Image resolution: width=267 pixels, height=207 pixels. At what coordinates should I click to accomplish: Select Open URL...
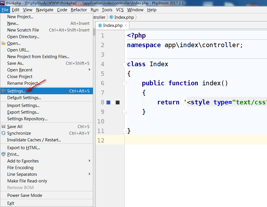[x=47, y=50]
